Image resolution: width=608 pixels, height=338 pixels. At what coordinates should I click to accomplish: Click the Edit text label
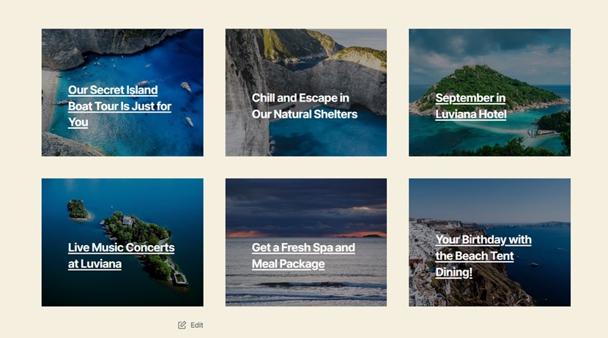coord(196,326)
